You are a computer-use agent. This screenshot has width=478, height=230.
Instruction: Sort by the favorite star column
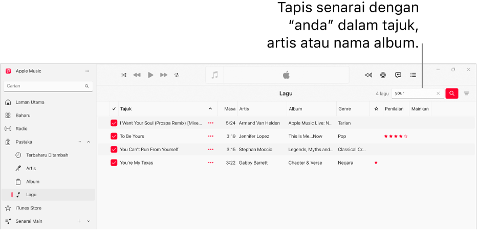pyautogui.click(x=376, y=109)
